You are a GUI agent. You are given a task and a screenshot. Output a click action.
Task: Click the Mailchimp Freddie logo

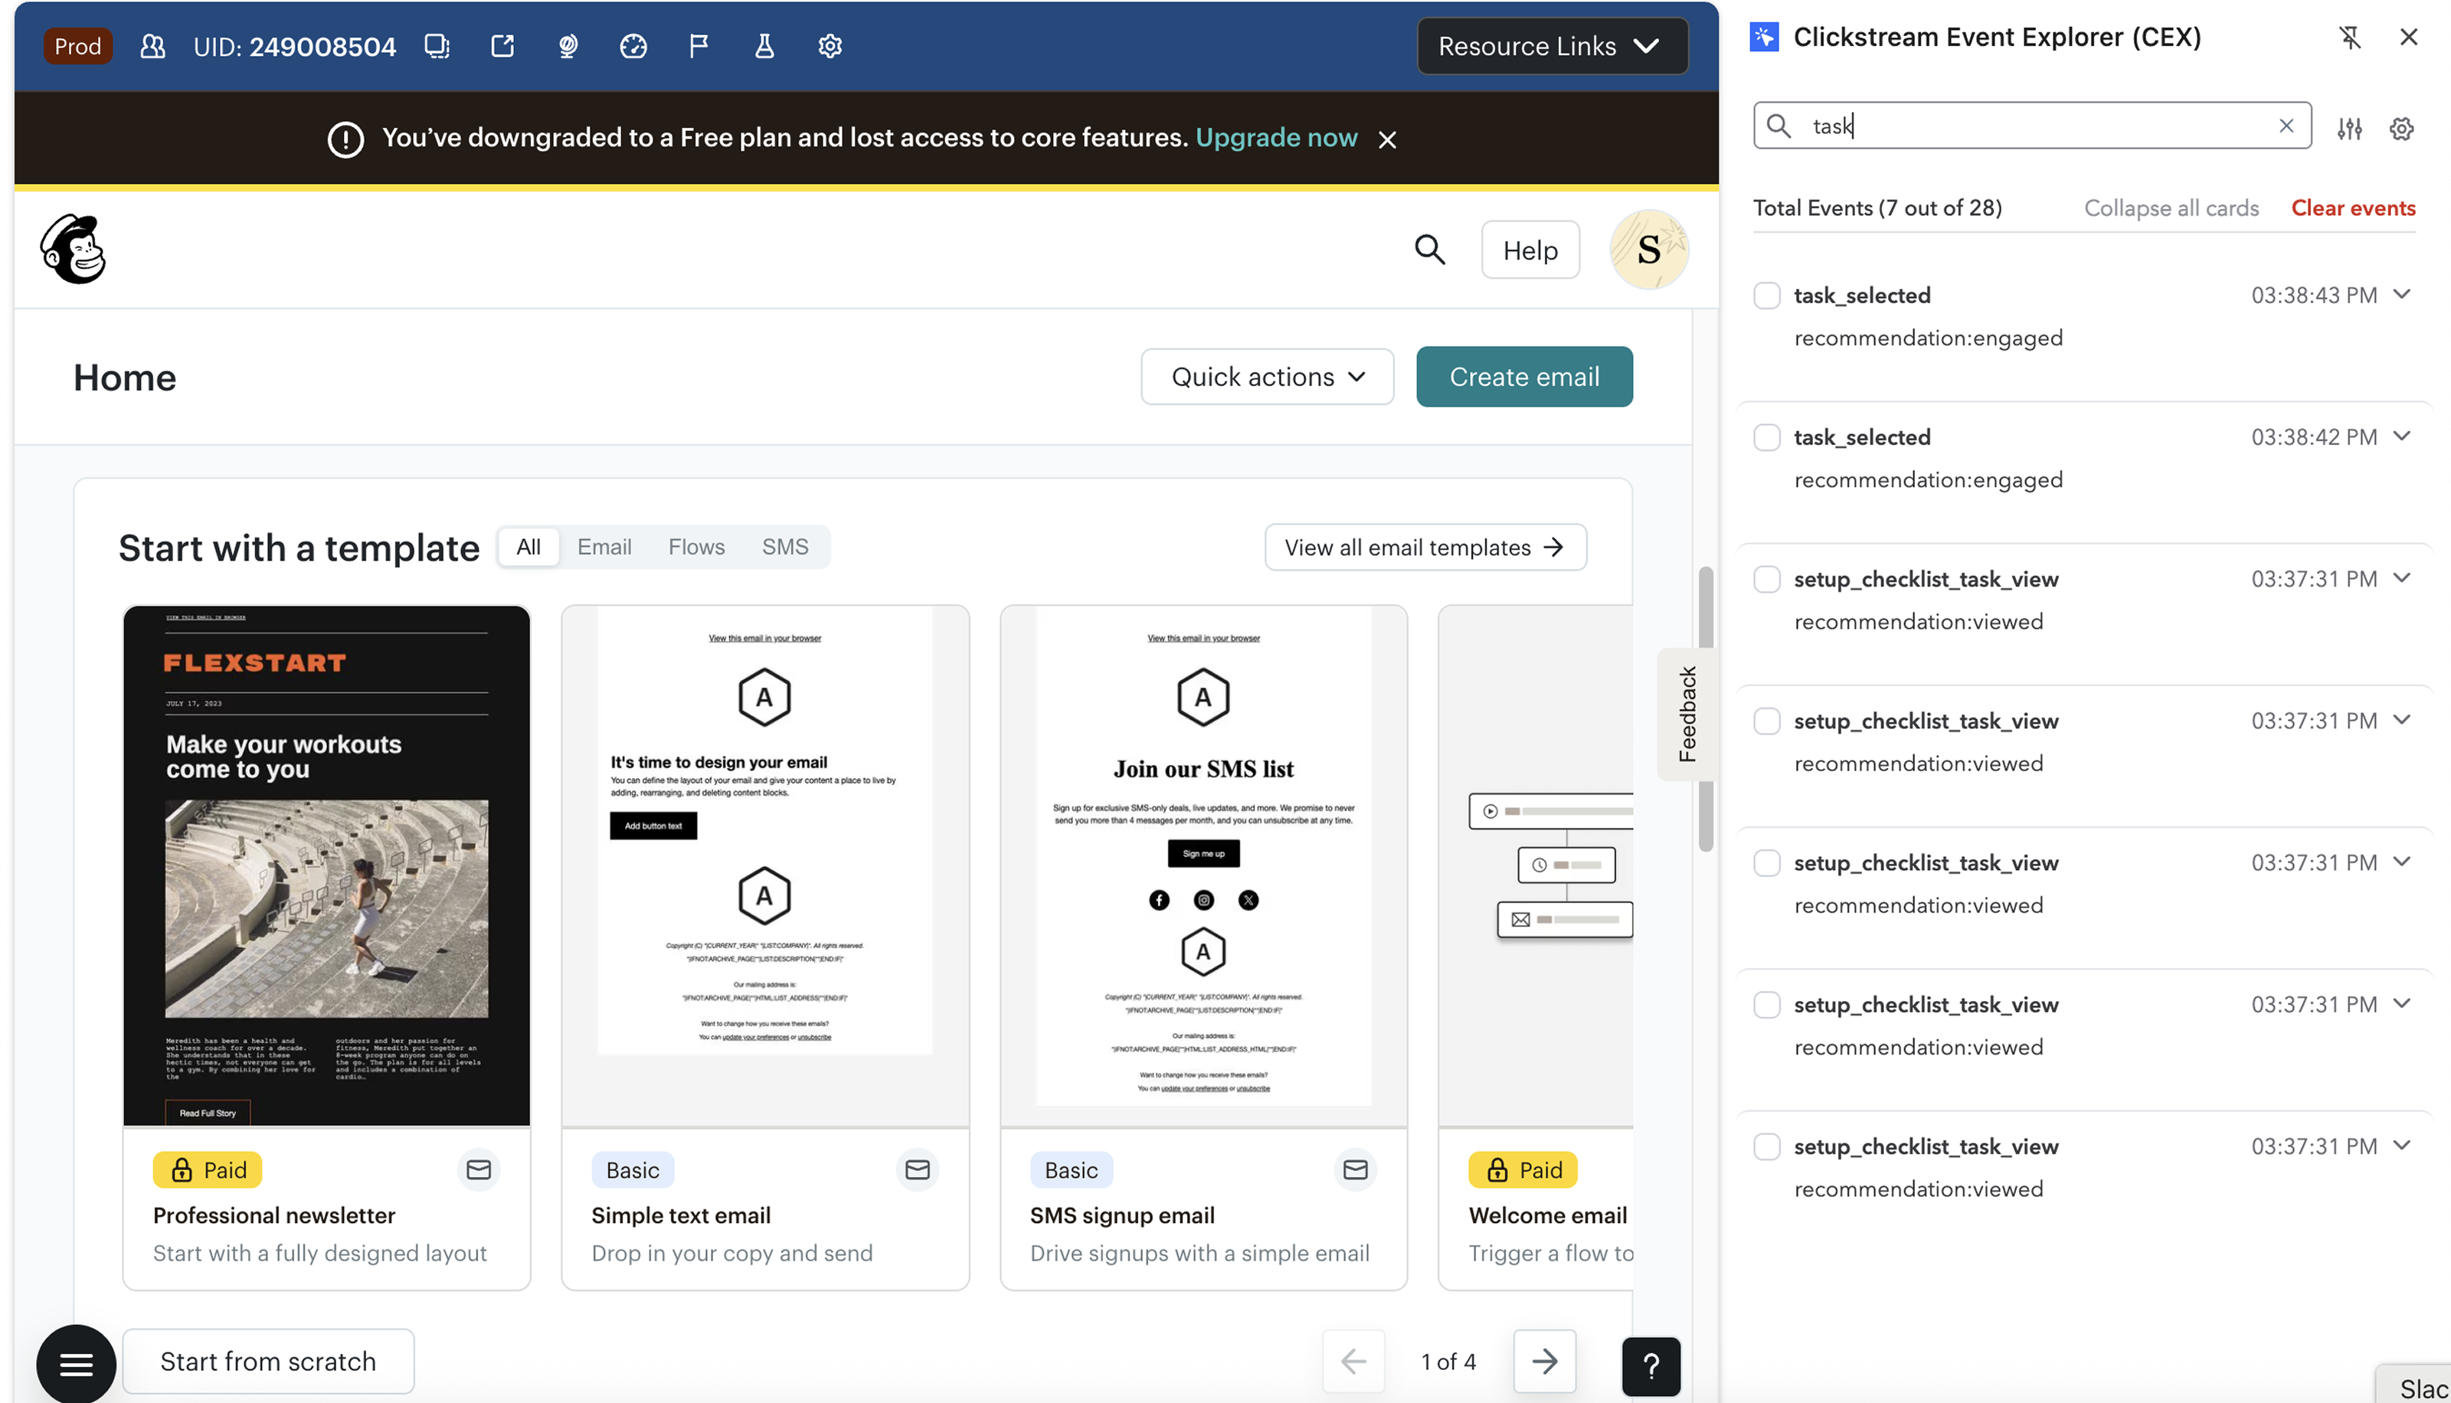click(74, 249)
